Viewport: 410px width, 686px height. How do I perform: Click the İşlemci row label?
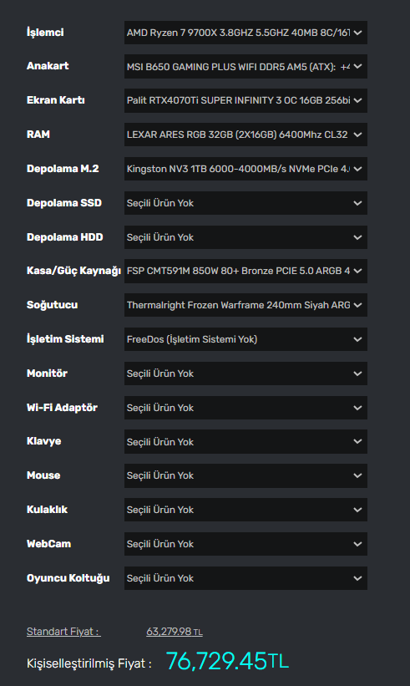pyautogui.click(x=45, y=33)
